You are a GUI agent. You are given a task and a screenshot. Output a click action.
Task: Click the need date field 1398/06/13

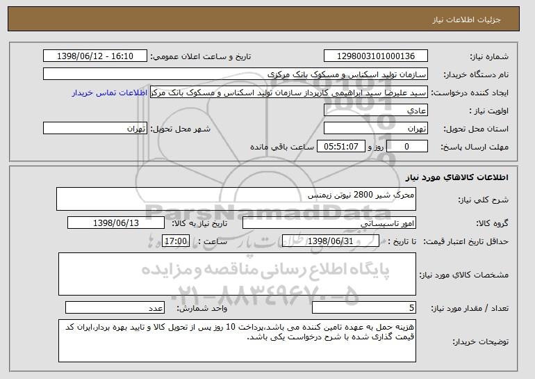point(116,223)
